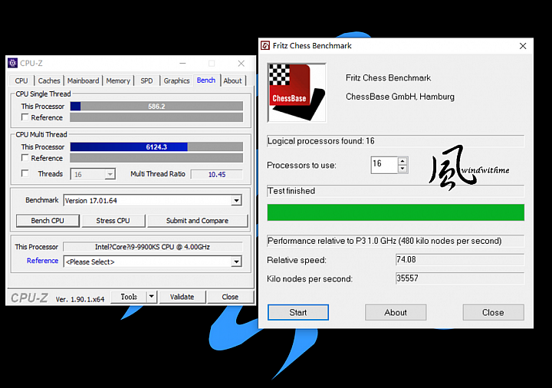
Task: Click the This Processor name field
Action: click(153, 247)
